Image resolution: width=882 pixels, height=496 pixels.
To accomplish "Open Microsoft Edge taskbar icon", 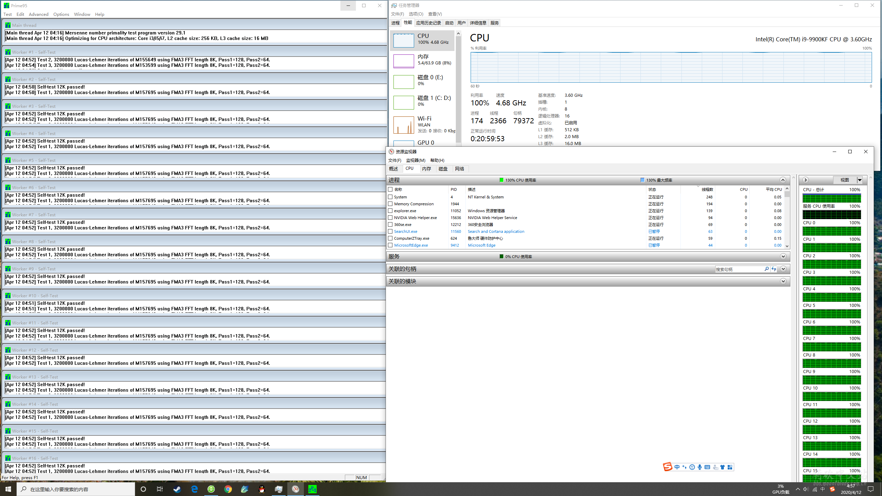I will (194, 489).
